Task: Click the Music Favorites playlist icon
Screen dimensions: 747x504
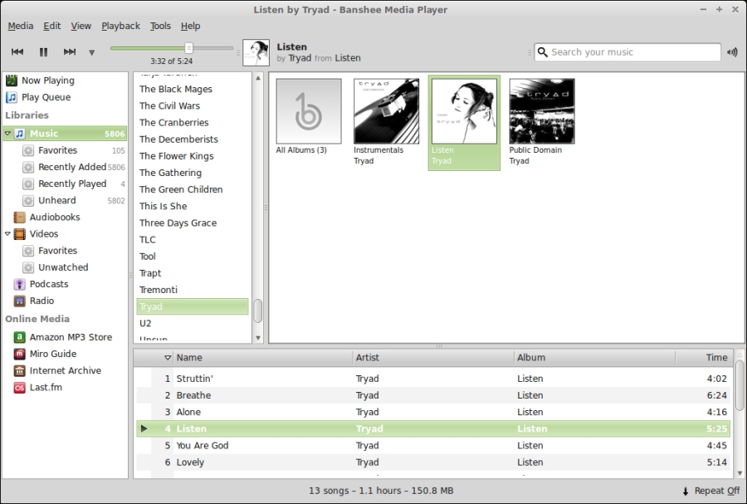Action: point(28,150)
